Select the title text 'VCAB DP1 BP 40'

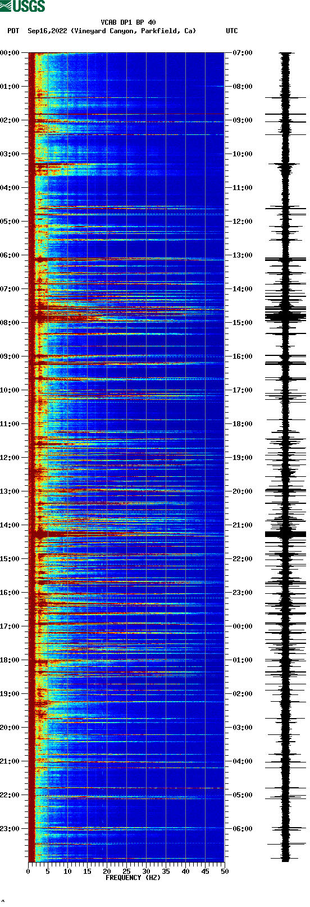(129, 22)
